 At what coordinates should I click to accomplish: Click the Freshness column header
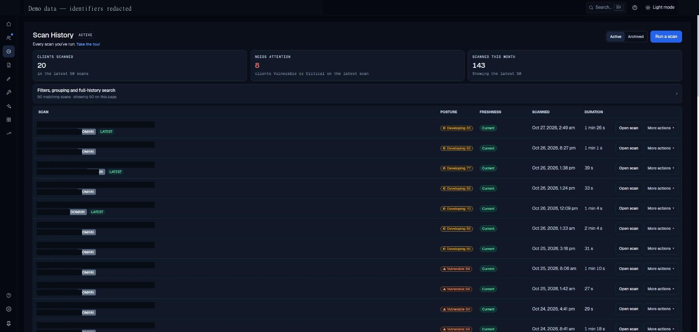point(490,112)
